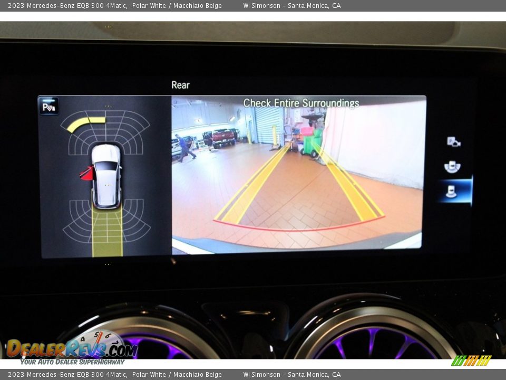Screen dimensions: 506x380
Task: Tap the yellow rear path strip behind car
Action: pos(107,232)
